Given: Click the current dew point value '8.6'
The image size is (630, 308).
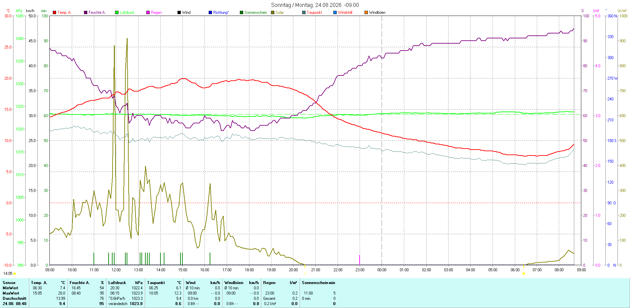Looking at the screenshot, I should (x=178, y=304).
